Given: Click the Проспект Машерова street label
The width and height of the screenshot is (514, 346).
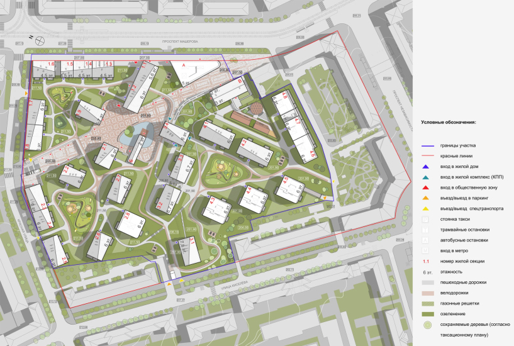Looking at the screenshot, I should tap(179, 41).
